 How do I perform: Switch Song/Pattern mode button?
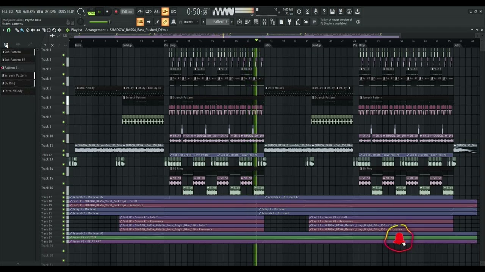[x=91, y=12]
